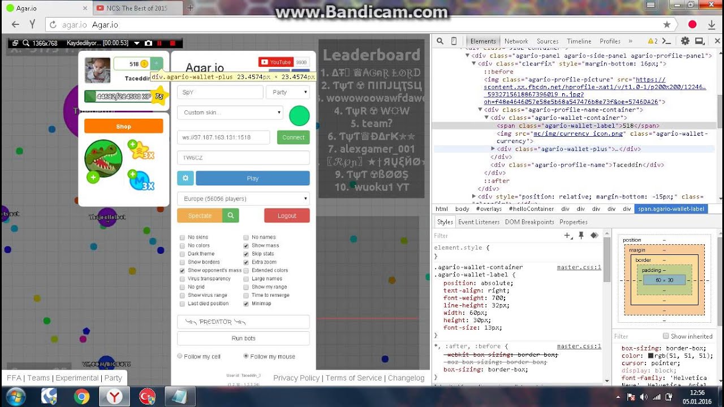
Task: Enable the No skins checkbox
Action: pos(182,237)
